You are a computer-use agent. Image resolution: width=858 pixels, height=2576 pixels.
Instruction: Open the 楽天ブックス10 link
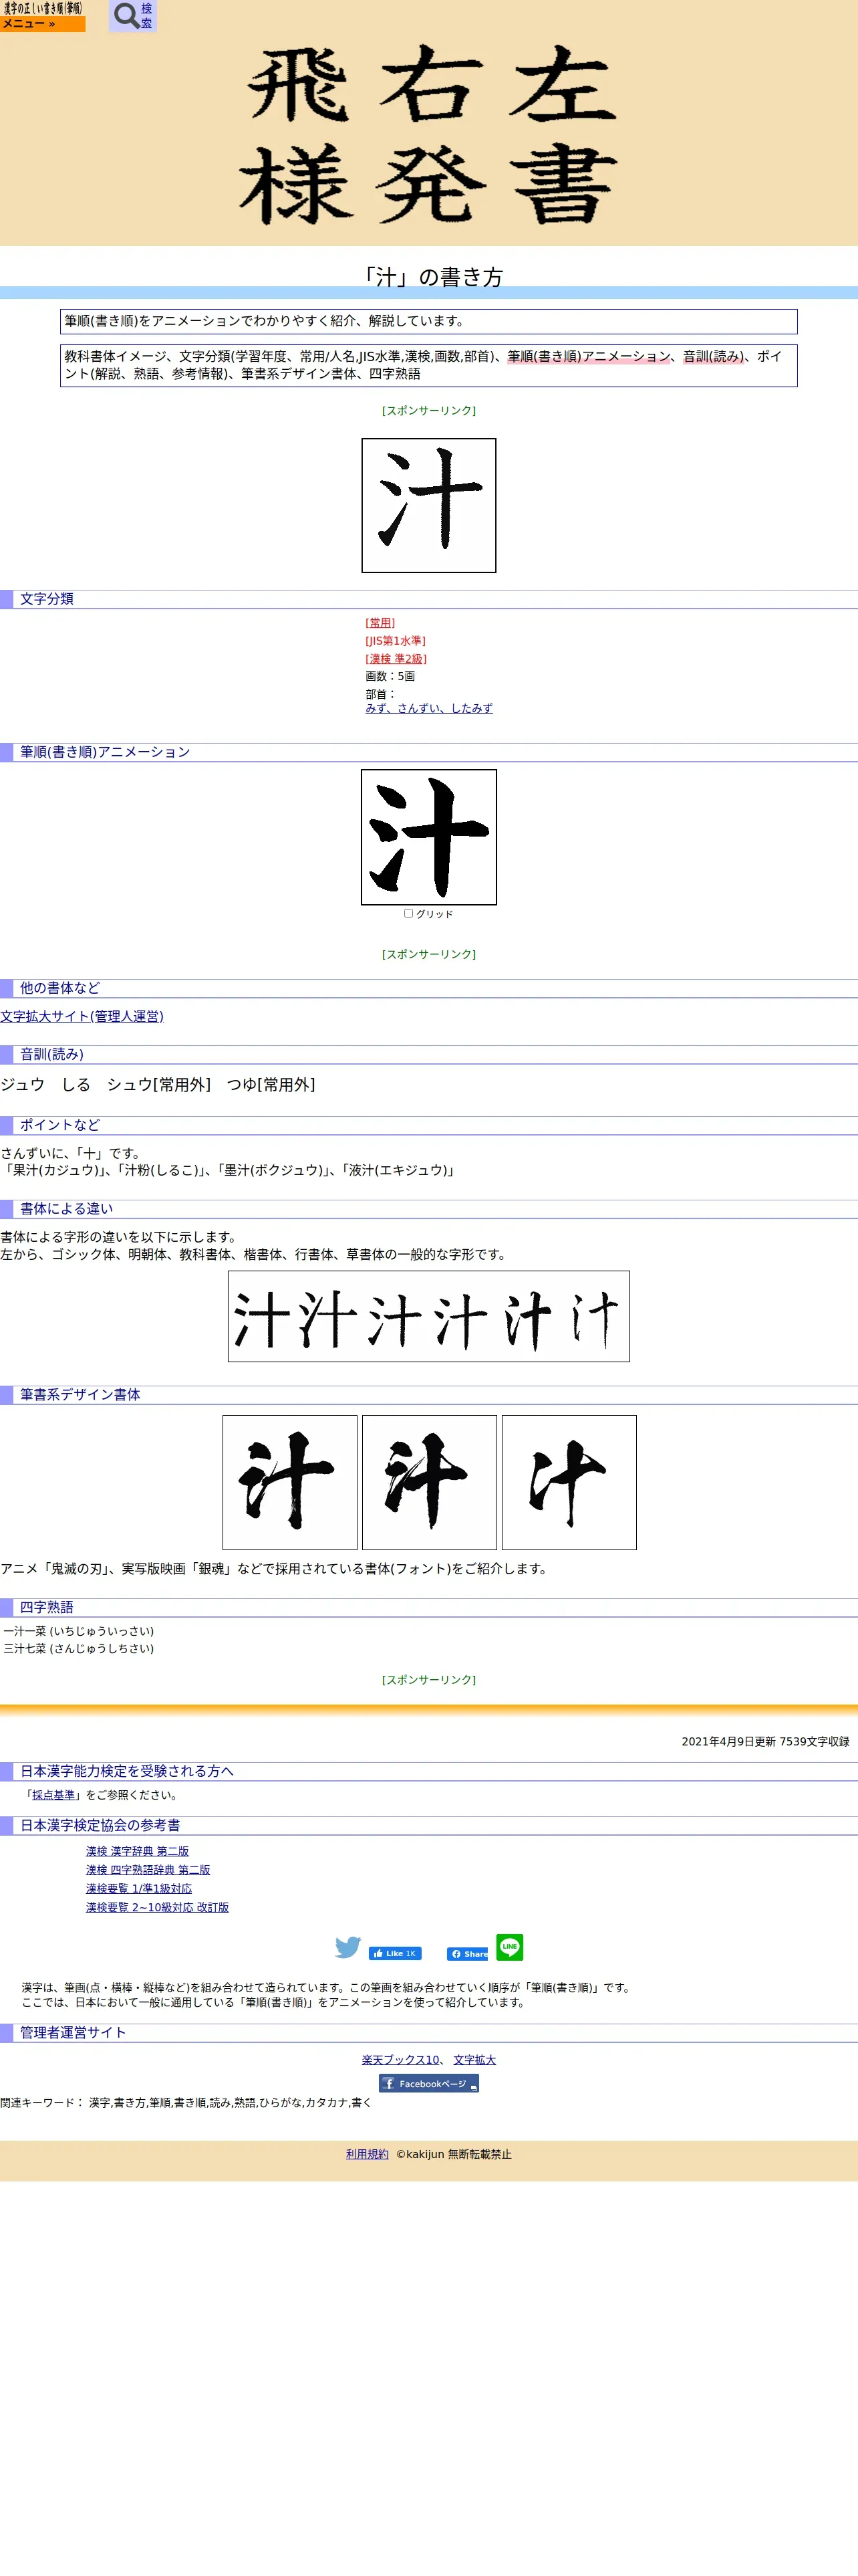[400, 2060]
